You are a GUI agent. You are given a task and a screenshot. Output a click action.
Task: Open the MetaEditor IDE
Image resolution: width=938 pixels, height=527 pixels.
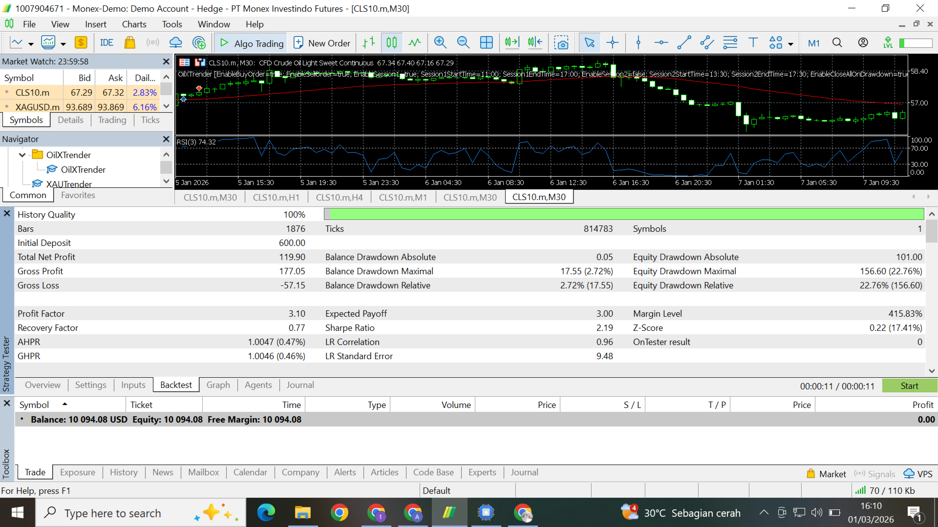click(106, 43)
